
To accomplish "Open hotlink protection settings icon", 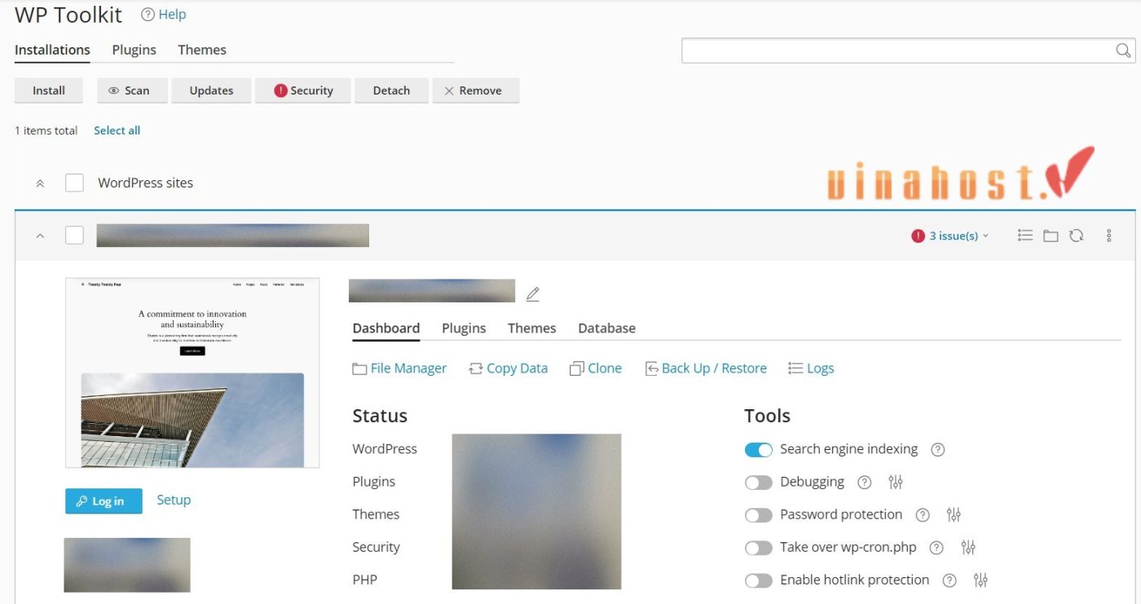I will (x=980, y=580).
